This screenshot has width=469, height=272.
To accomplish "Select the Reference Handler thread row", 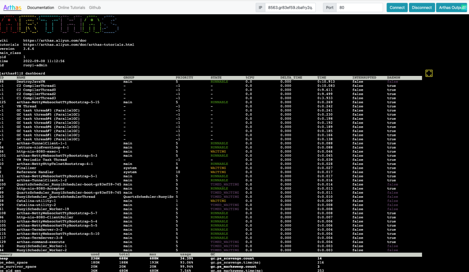I will (x=211, y=172).
